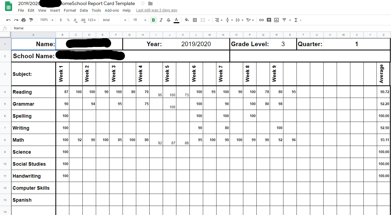391x215 pixels.
Task: Open the fill color picker
Action: click(x=187, y=20)
